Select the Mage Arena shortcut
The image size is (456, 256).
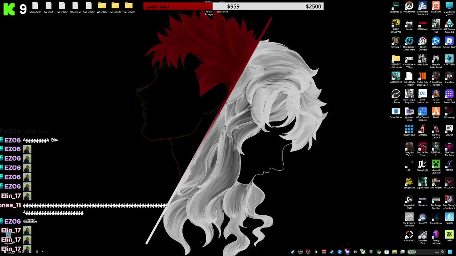436,219
